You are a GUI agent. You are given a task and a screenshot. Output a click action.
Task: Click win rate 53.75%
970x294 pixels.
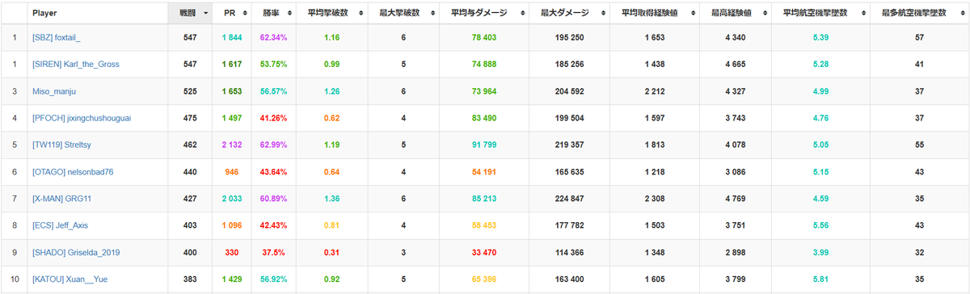tap(273, 65)
